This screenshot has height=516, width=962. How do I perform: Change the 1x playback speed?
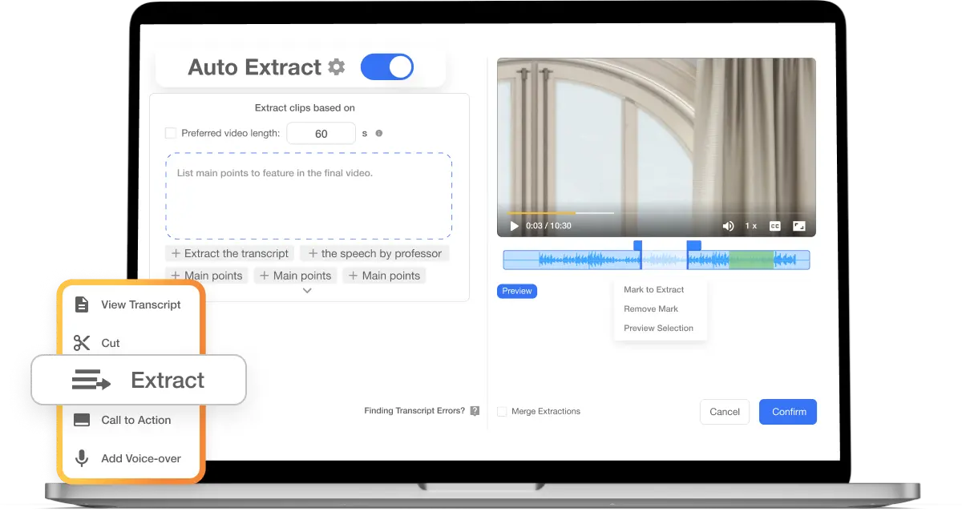click(x=750, y=226)
